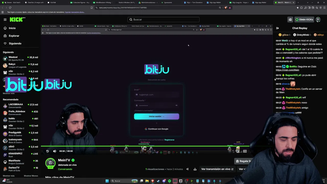The width and height of the screenshot is (327, 184).
Task: Open MeinTV channel avatar
Action: coord(51,163)
